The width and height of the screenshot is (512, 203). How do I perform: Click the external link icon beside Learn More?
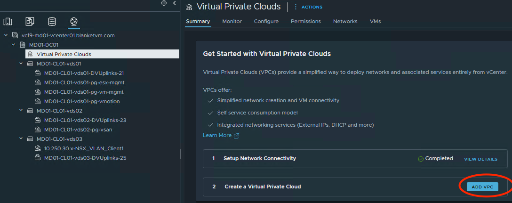pyautogui.click(x=236, y=136)
